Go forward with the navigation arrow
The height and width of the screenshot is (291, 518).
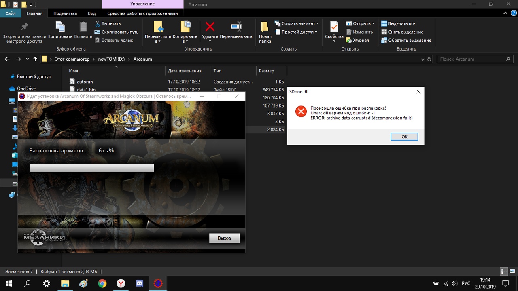coord(18,59)
